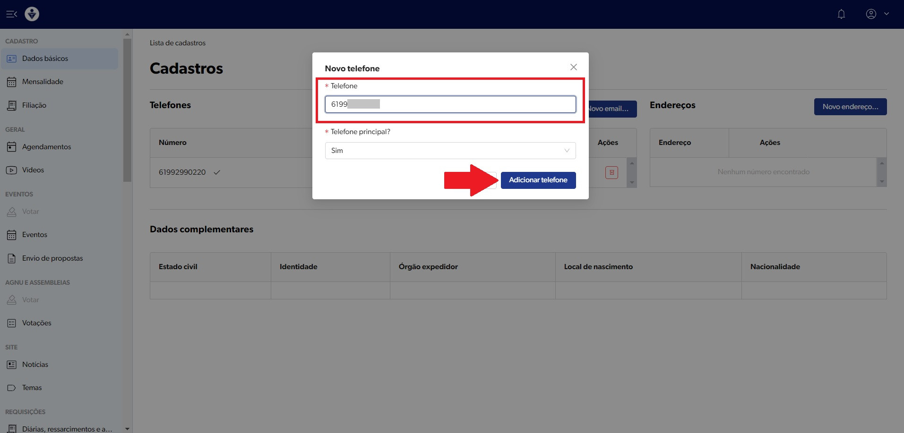Click the Novo endereço button
The image size is (904, 433).
pyautogui.click(x=850, y=107)
